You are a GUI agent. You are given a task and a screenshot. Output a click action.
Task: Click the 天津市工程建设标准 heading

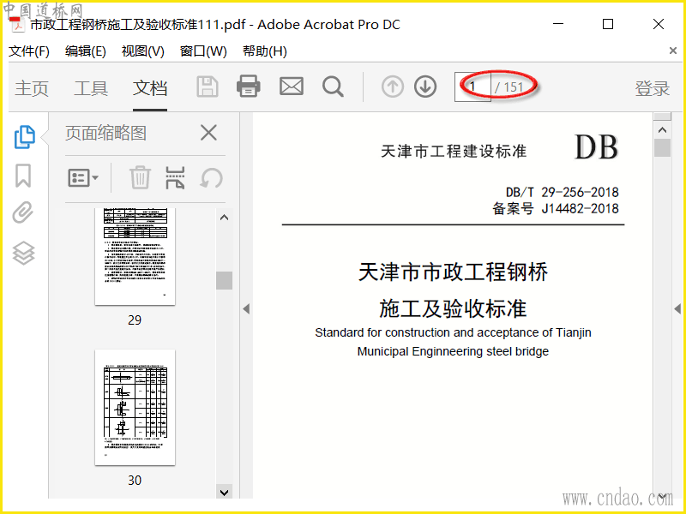point(454,152)
